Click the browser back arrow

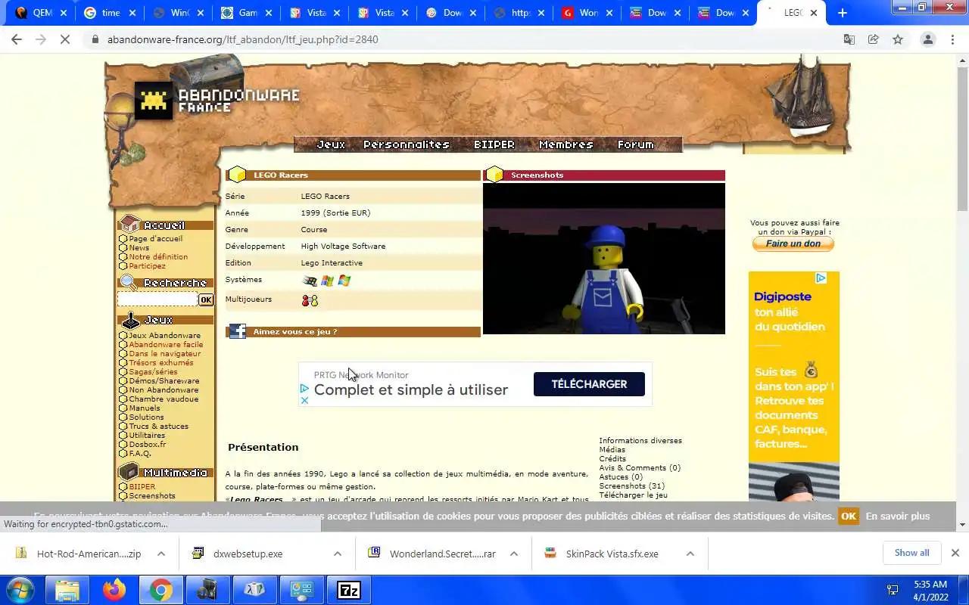coord(17,39)
